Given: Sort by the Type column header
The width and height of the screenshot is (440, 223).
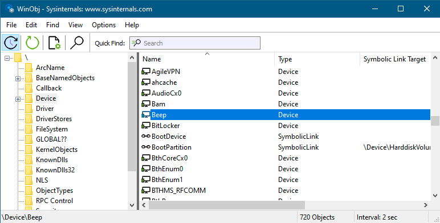Looking at the screenshot, I should point(317,59).
